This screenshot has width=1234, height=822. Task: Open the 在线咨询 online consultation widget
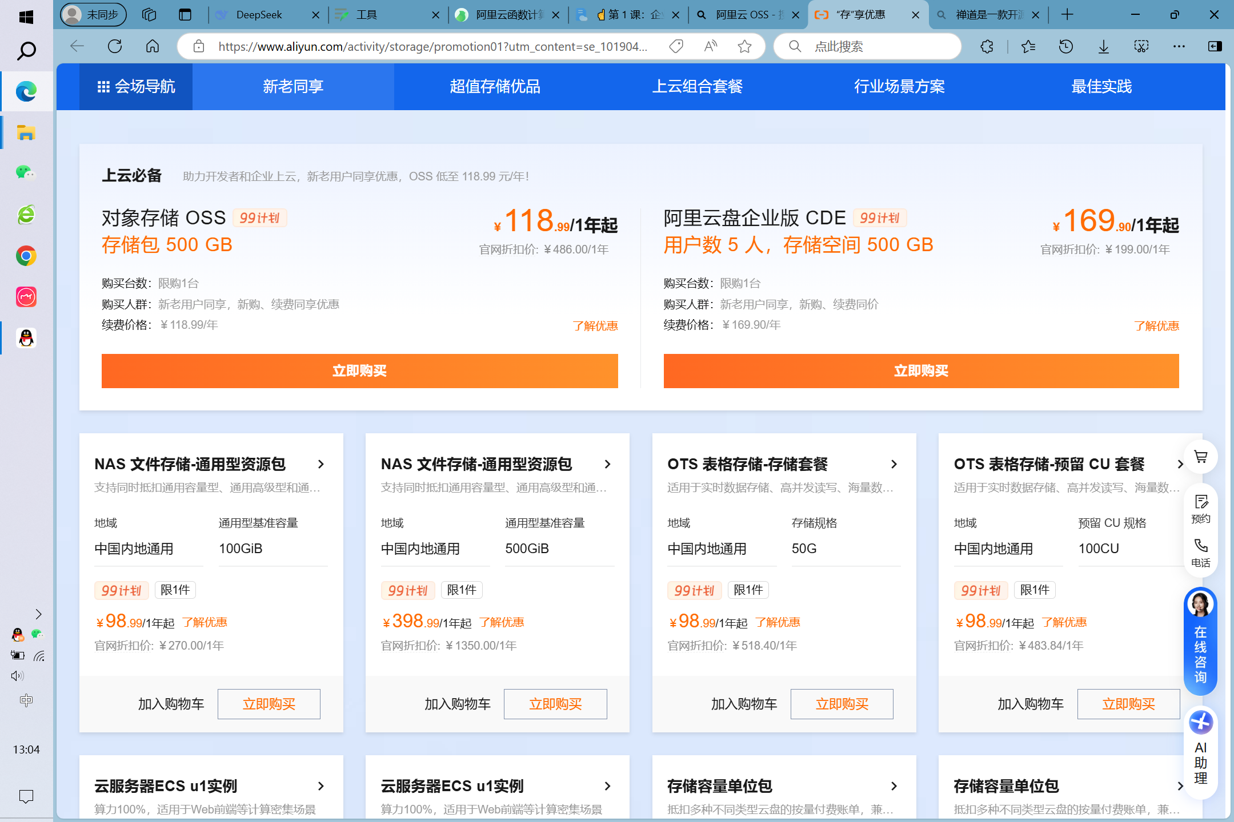coord(1200,640)
